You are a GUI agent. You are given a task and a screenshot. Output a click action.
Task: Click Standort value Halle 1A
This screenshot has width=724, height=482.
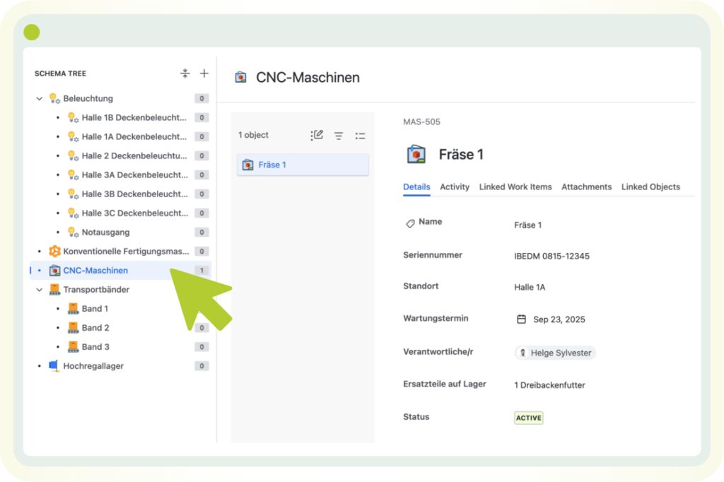point(530,287)
